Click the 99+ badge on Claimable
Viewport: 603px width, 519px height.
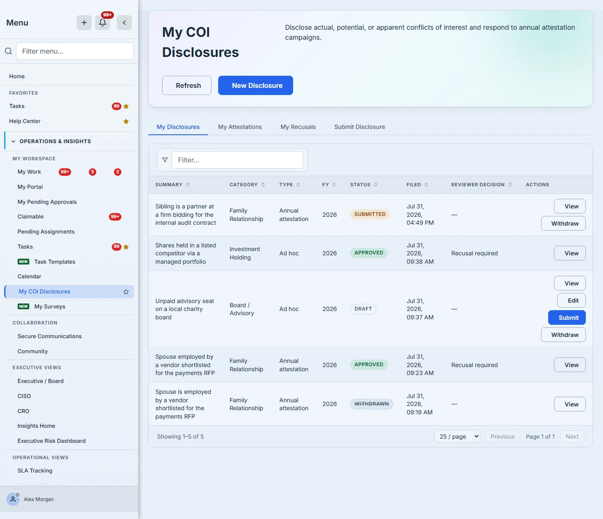(115, 217)
